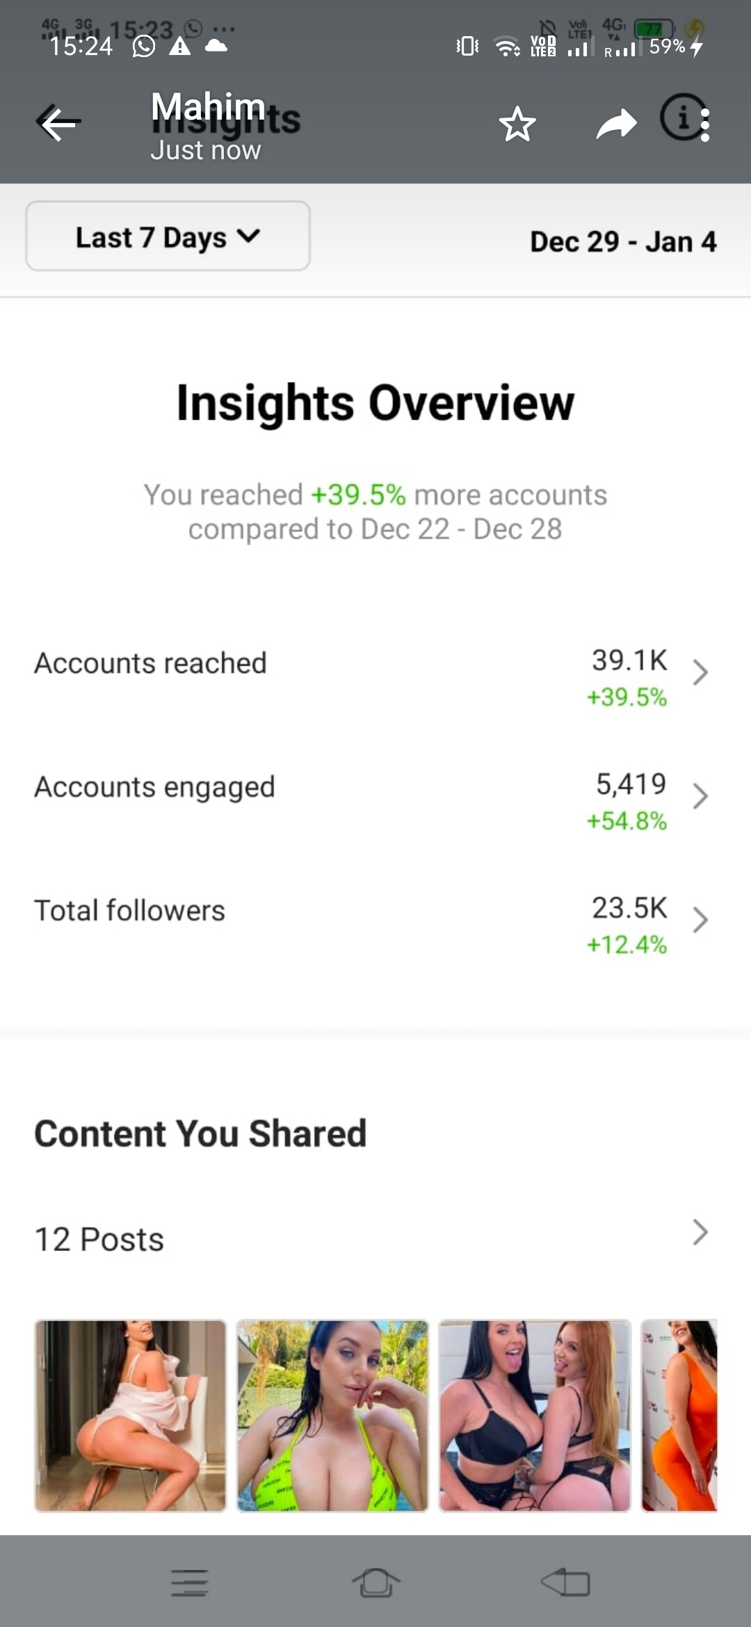This screenshot has height=1627, width=751.
Task: Open fourth post thumbnail with orange dress
Action: (679, 1416)
